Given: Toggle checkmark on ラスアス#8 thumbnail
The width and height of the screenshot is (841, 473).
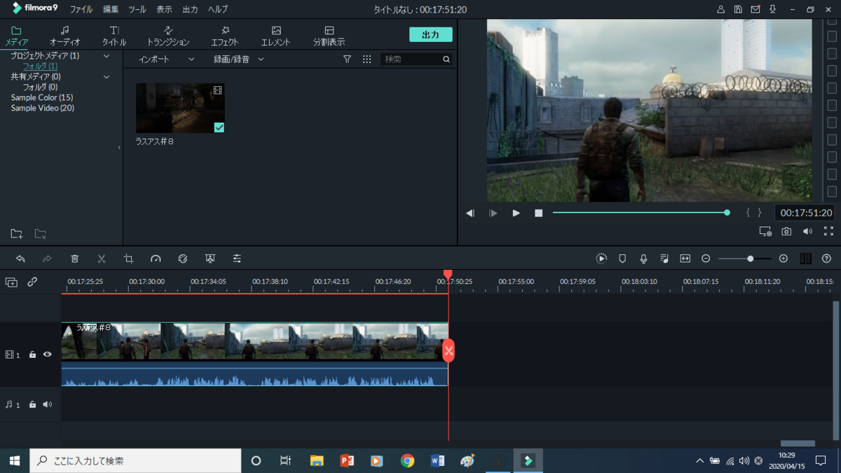Looking at the screenshot, I should (219, 128).
